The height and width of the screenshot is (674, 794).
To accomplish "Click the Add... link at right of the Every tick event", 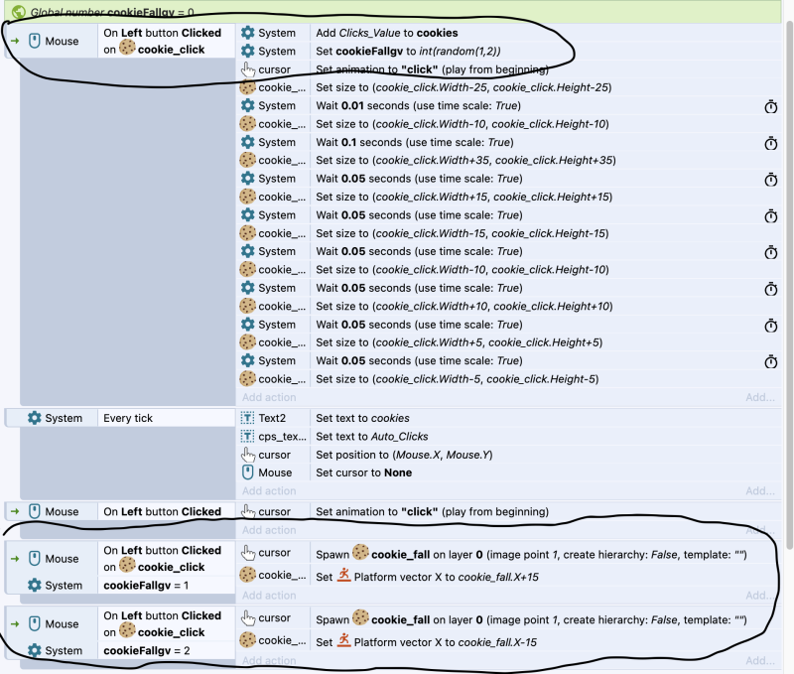I will 760,491.
